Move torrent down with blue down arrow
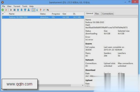Screen dimensions: 140x92 tap(22, 10)
